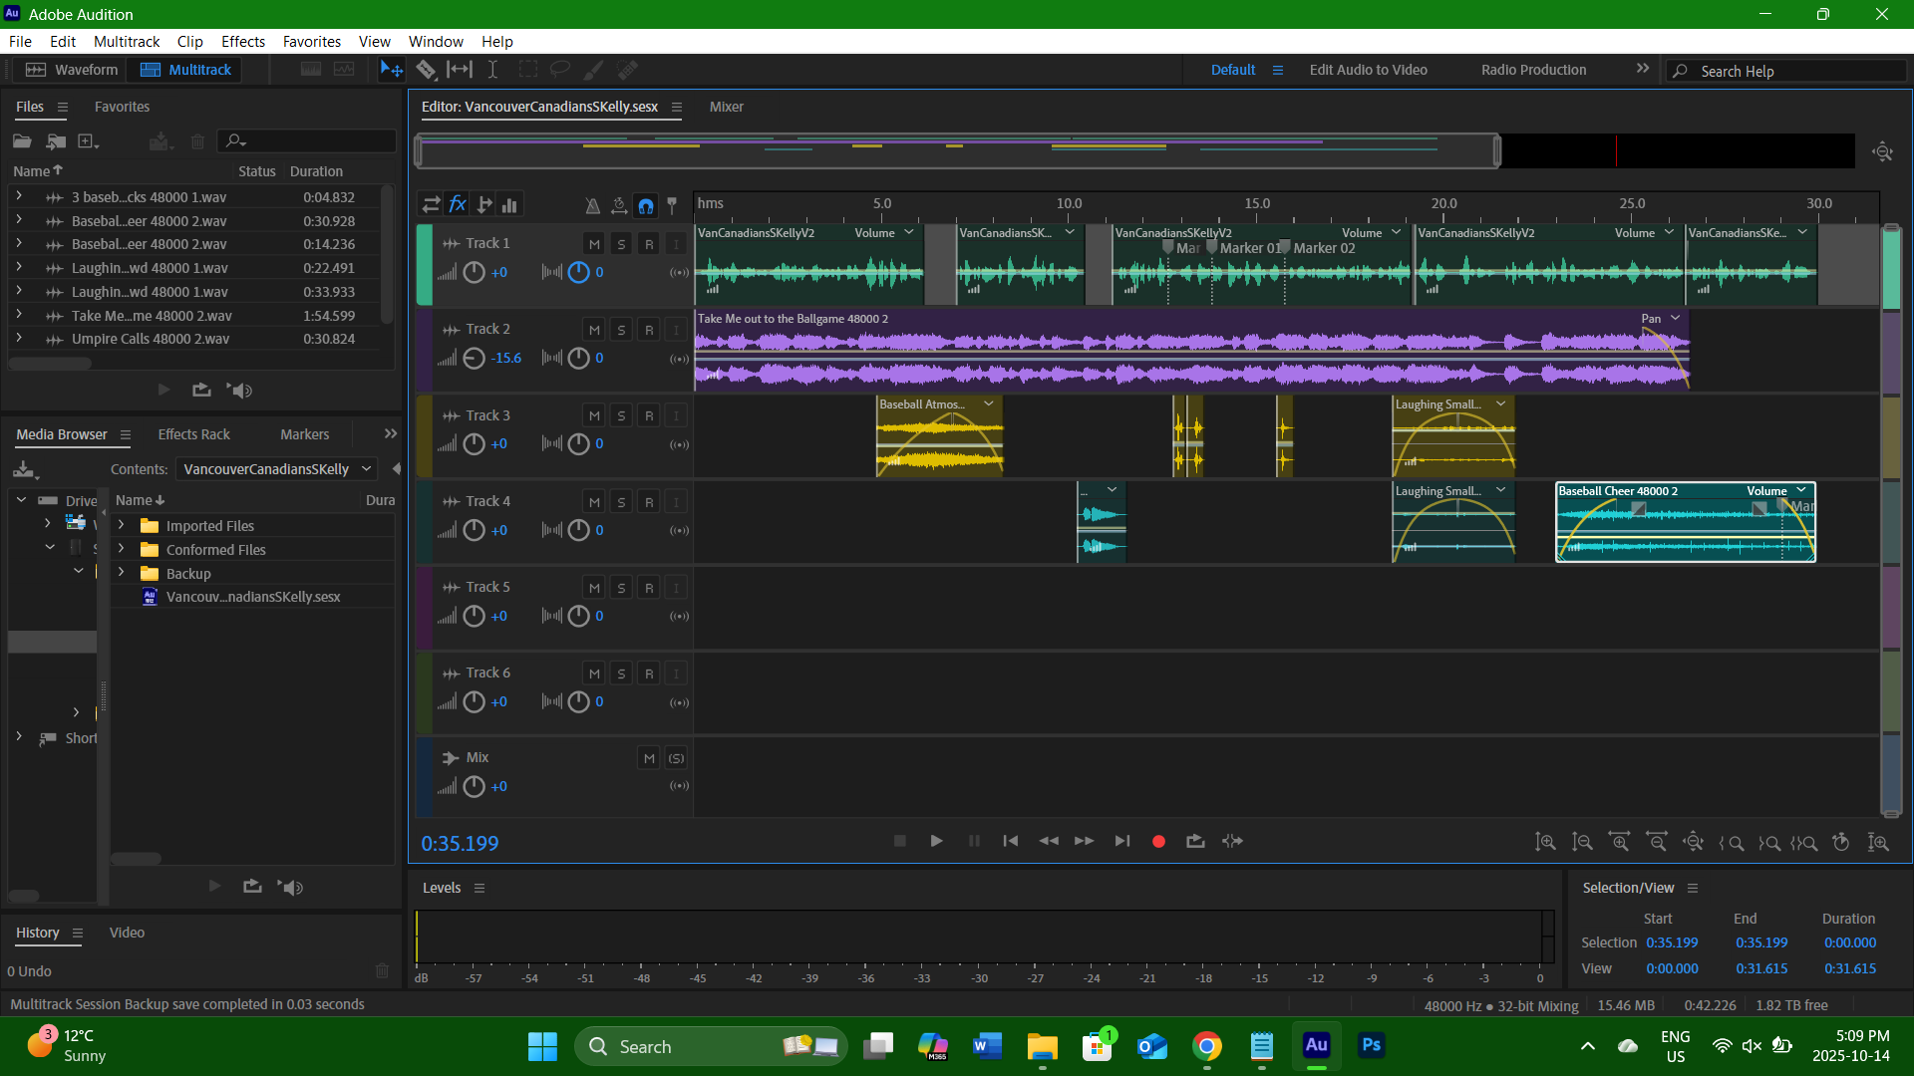
Task: Click Track 2 volume knob
Action: click(x=475, y=359)
